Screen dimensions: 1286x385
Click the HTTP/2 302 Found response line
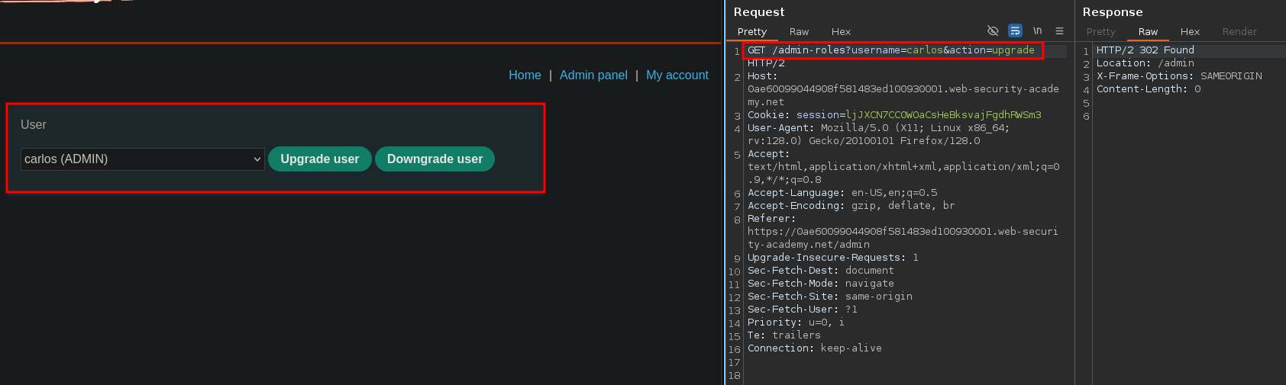click(x=1145, y=50)
